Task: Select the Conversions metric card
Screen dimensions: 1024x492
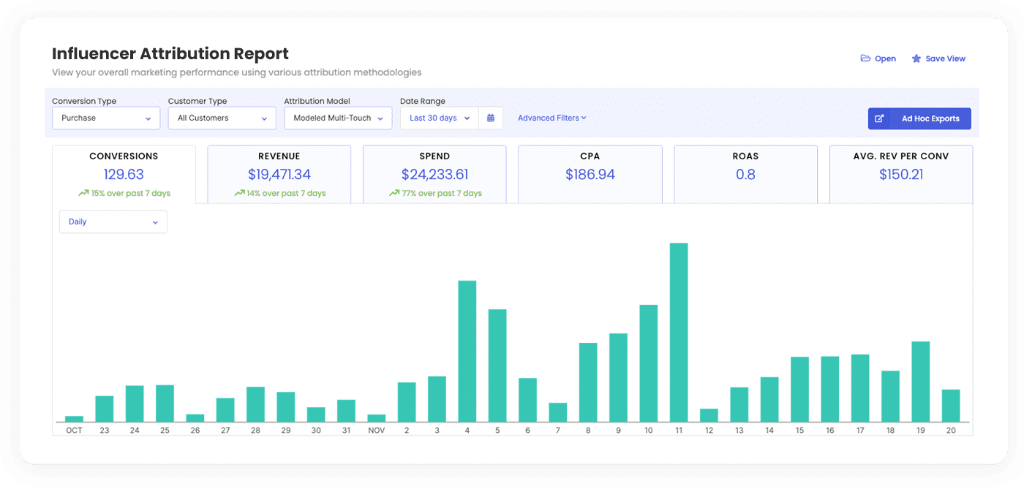Action: point(124,173)
